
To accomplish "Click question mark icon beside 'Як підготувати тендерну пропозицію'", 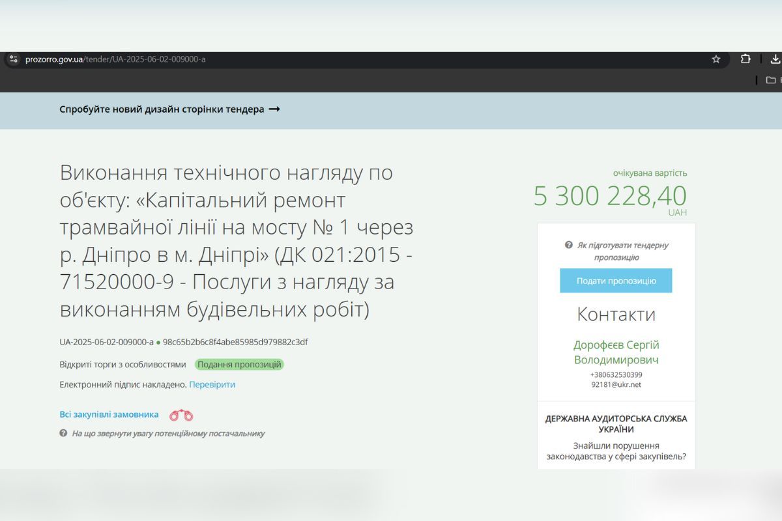I will pyautogui.click(x=568, y=246).
